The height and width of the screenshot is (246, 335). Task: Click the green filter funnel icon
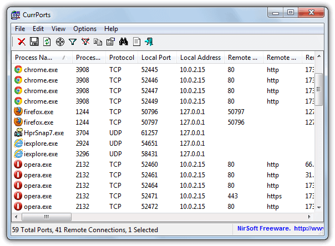pos(73,42)
